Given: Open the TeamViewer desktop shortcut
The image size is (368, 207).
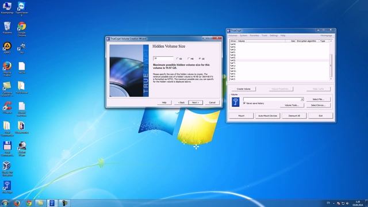Looking at the screenshot, I should pos(22,9).
